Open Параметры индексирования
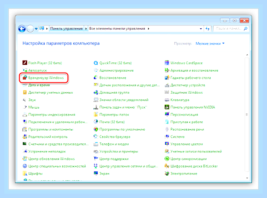 point(52,115)
